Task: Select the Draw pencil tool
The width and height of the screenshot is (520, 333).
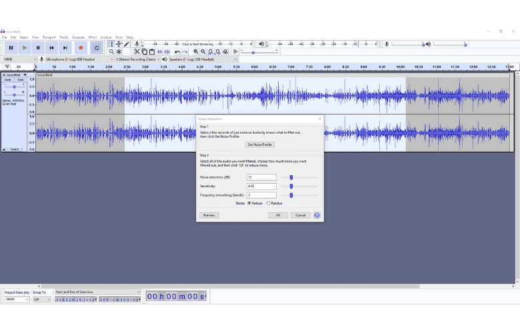Action: 127,44
